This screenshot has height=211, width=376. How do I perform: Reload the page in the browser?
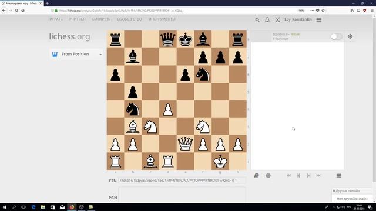point(16,11)
